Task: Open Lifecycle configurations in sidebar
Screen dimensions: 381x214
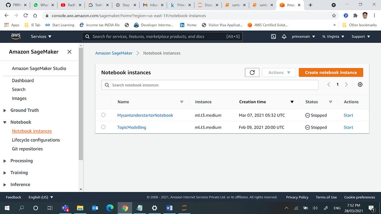Action: [x=36, y=140]
